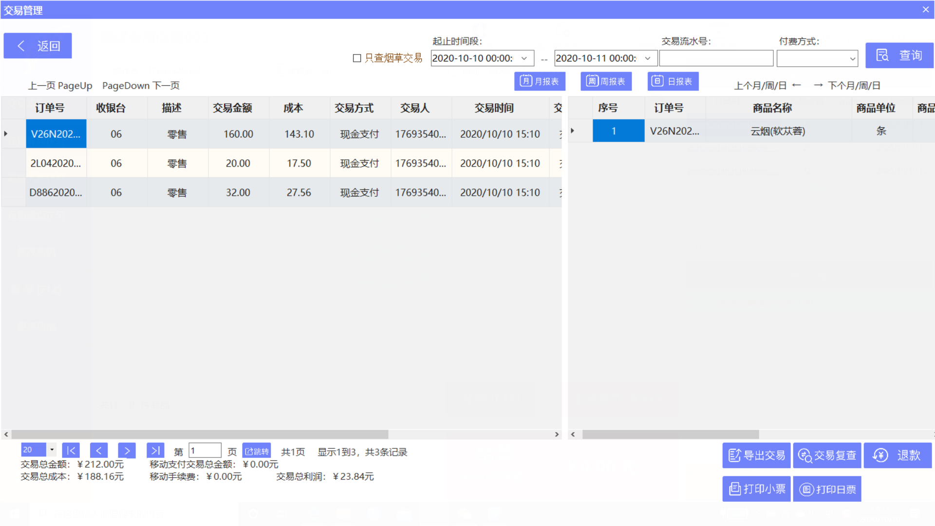The height and width of the screenshot is (526, 935).
Task: Open the 日报表 daily report
Action: pos(673,81)
